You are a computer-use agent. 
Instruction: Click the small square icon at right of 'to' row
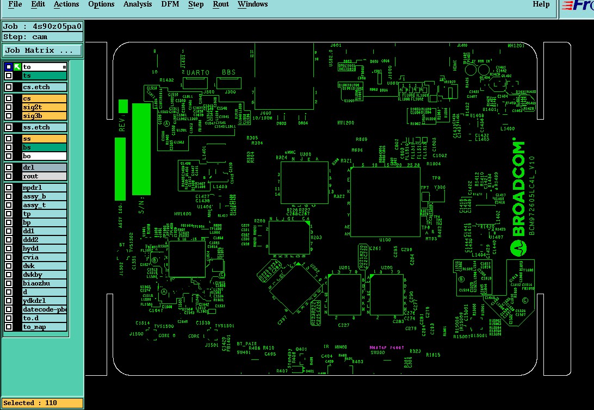64,67
